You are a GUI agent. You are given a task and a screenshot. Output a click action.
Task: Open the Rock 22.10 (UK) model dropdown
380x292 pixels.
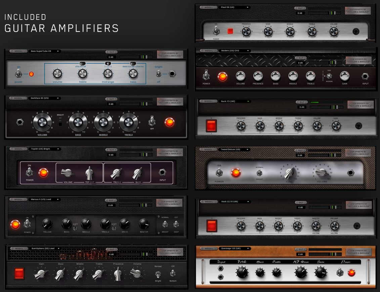[235, 202]
